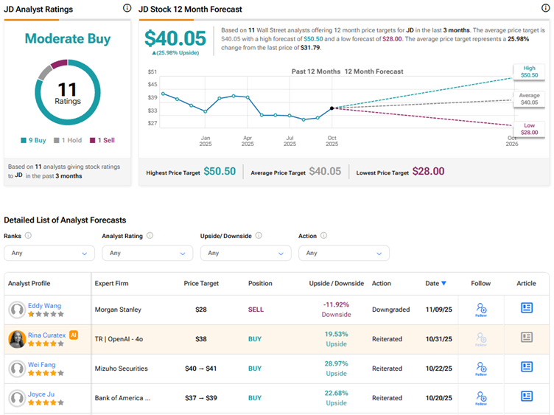Open Wei Fang's article icon

pos(526,367)
